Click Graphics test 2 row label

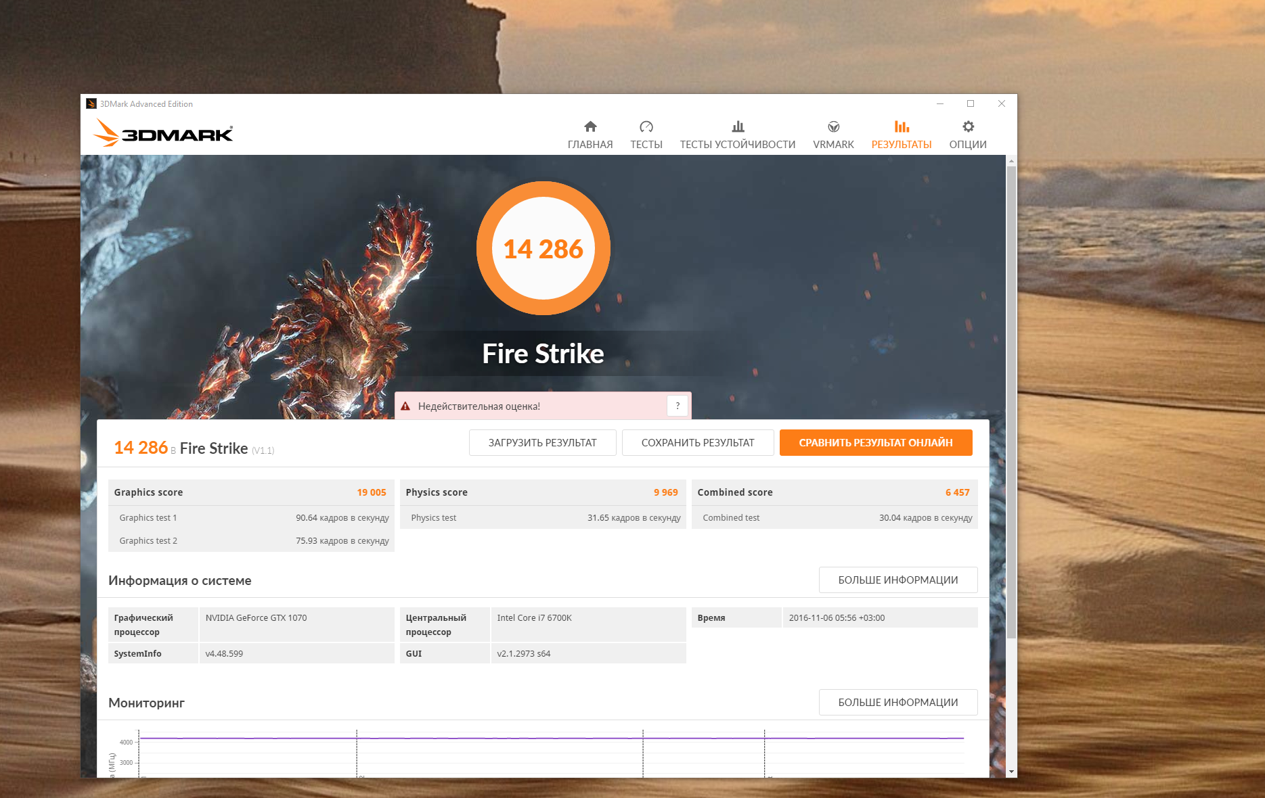pyautogui.click(x=148, y=541)
